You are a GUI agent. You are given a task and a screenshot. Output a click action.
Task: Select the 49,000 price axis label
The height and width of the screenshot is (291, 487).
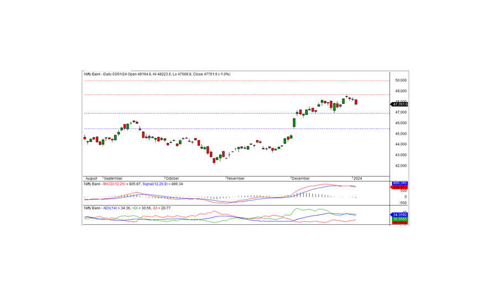401,91
